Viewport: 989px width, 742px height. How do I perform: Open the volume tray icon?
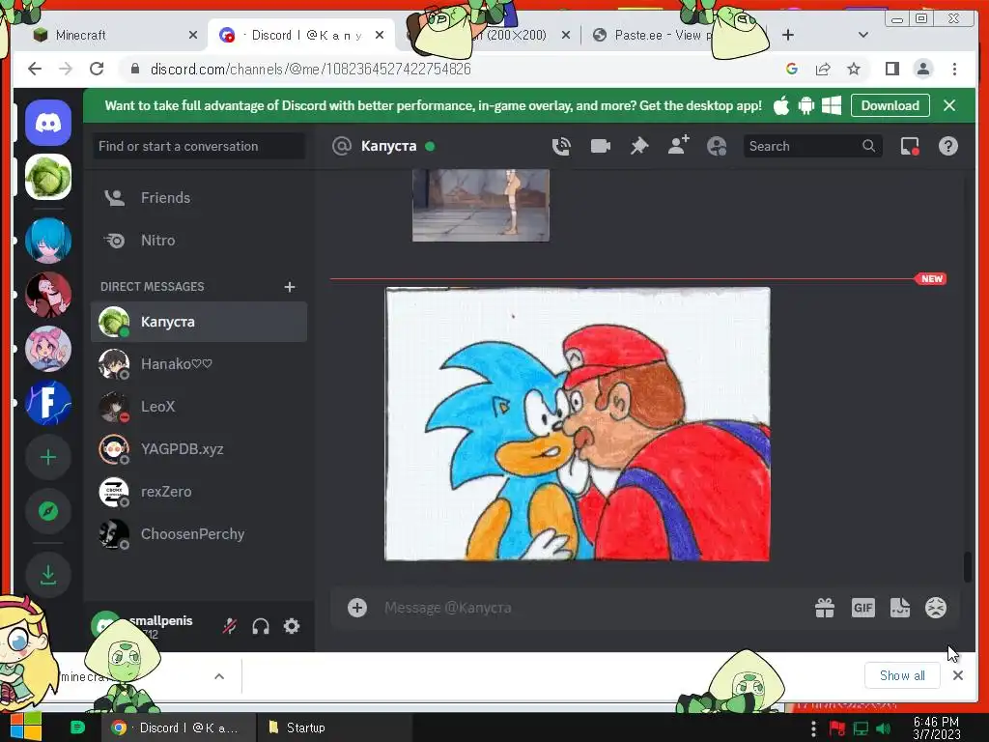point(884,728)
